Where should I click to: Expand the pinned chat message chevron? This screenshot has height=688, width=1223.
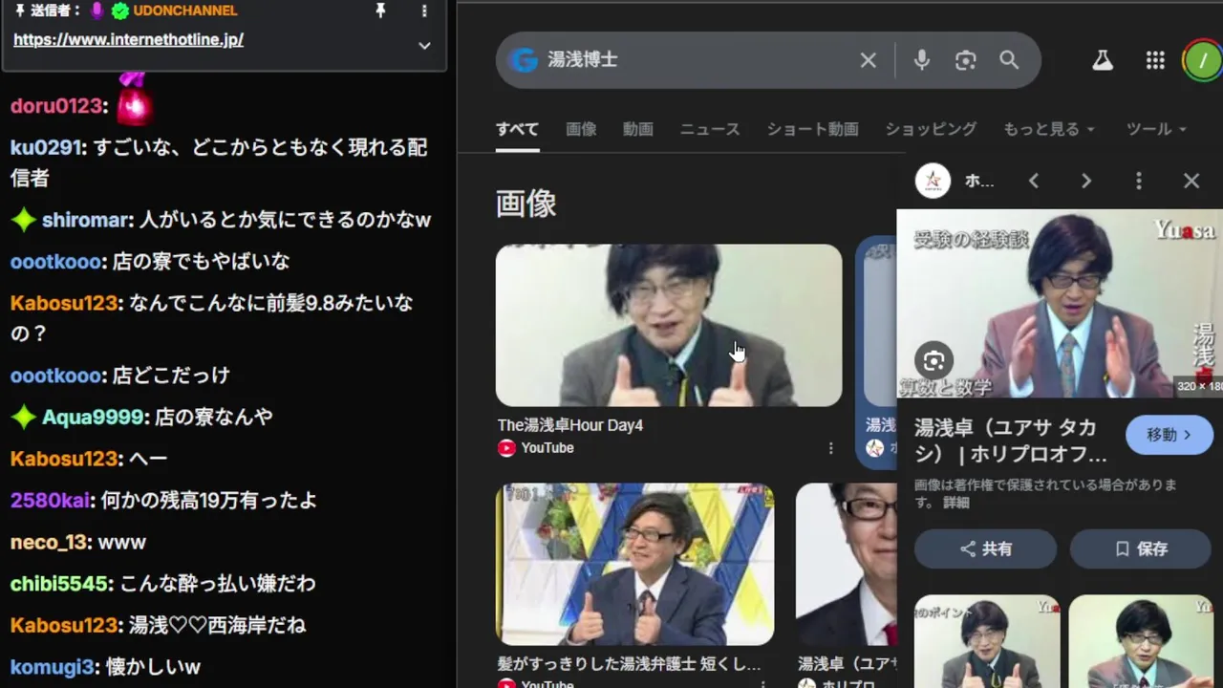tap(424, 45)
